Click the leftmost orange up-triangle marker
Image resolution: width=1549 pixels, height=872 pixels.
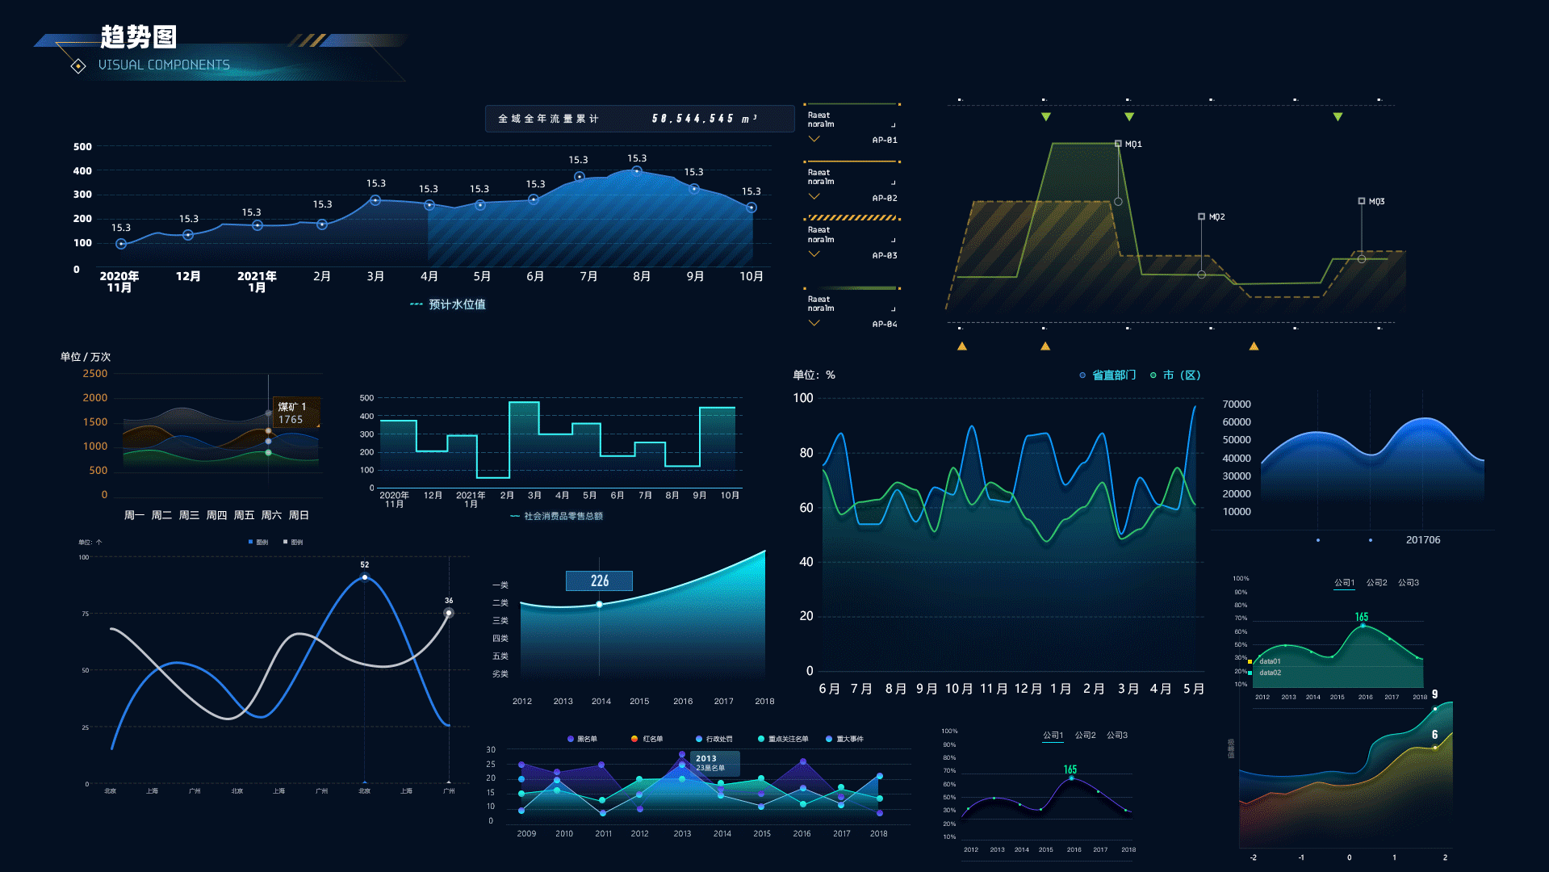pos(962,346)
